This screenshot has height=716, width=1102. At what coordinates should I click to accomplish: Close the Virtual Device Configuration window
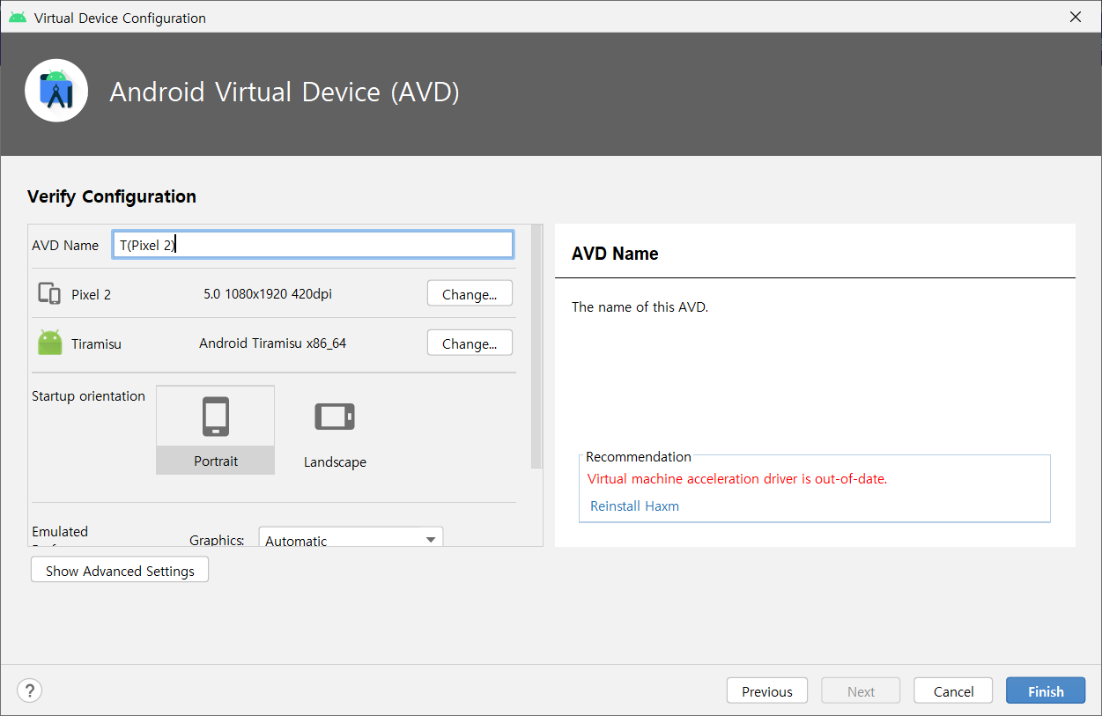pyautogui.click(x=1076, y=17)
